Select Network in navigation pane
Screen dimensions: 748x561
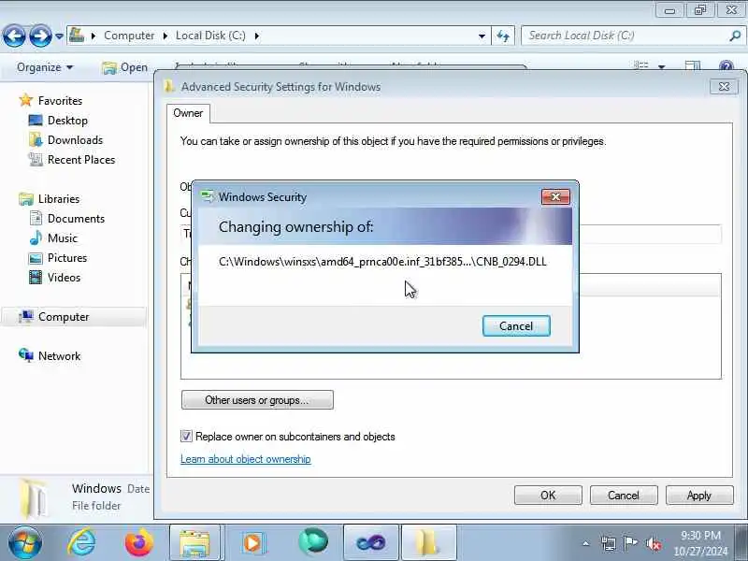tap(60, 356)
